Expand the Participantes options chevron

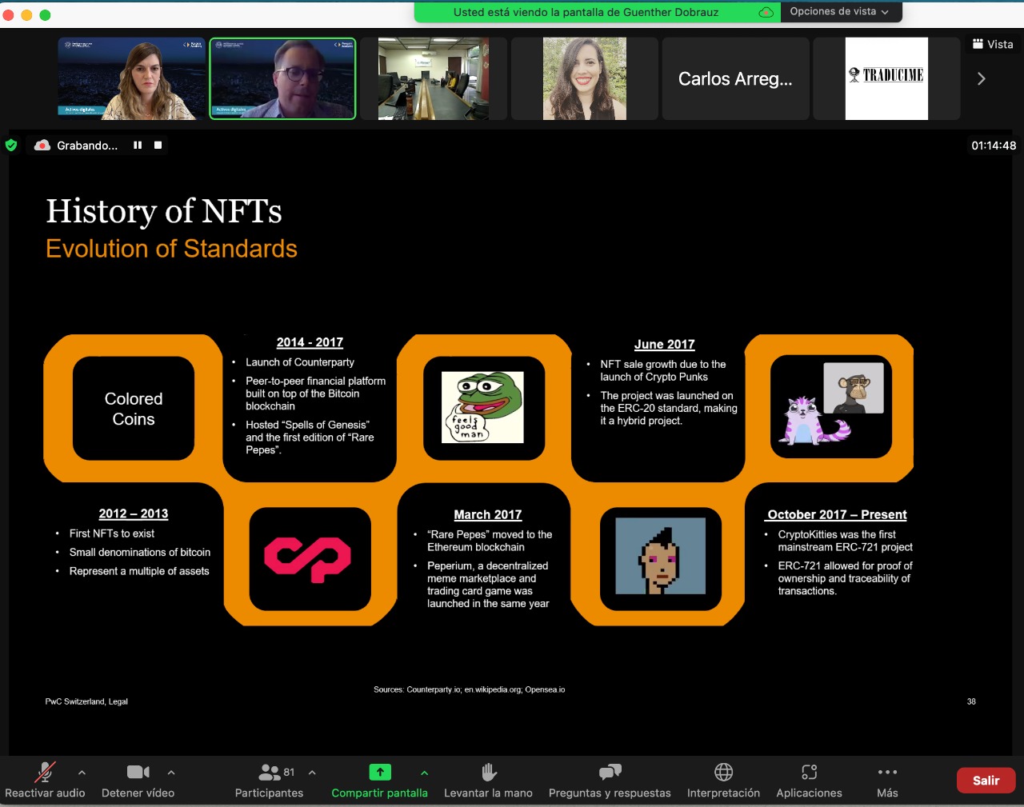[312, 773]
